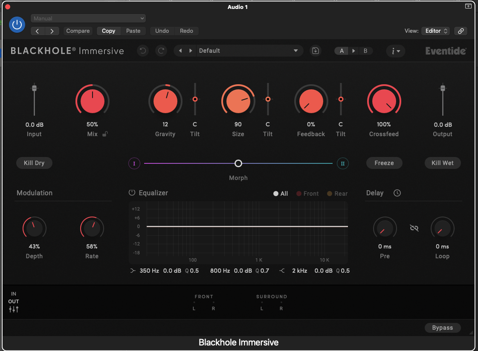
Task: Click the 350 Hz frequency value
Action: [149, 271]
